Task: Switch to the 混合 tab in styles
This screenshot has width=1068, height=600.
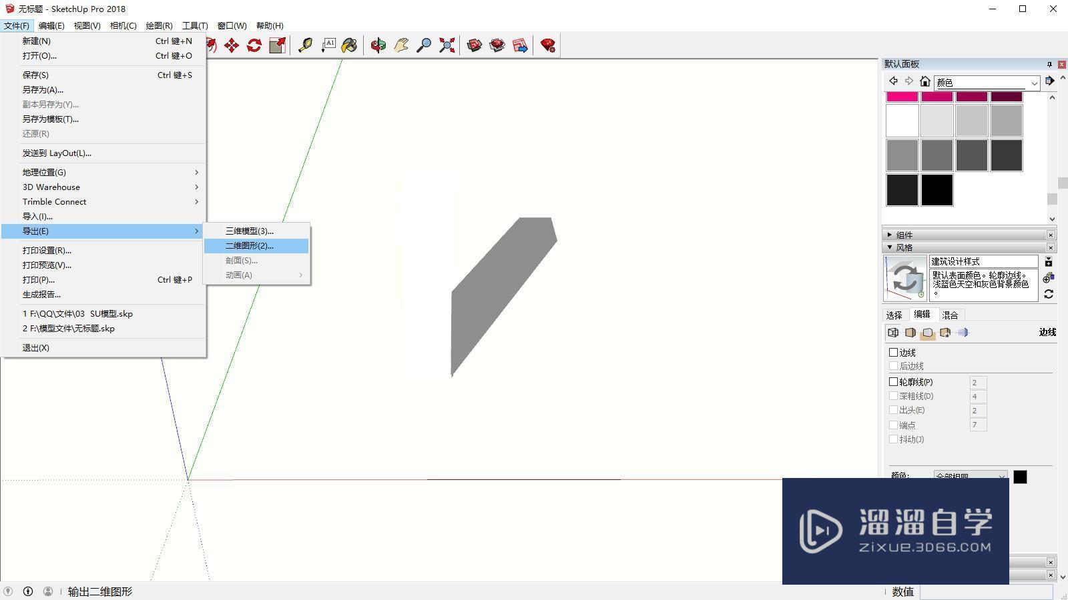Action: [x=950, y=315]
